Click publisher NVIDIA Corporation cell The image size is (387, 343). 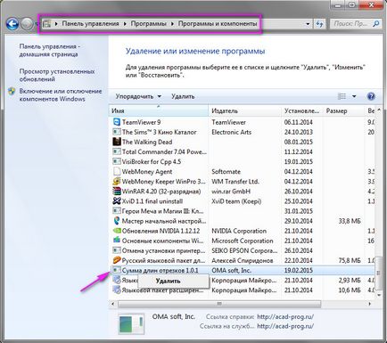pos(239,231)
